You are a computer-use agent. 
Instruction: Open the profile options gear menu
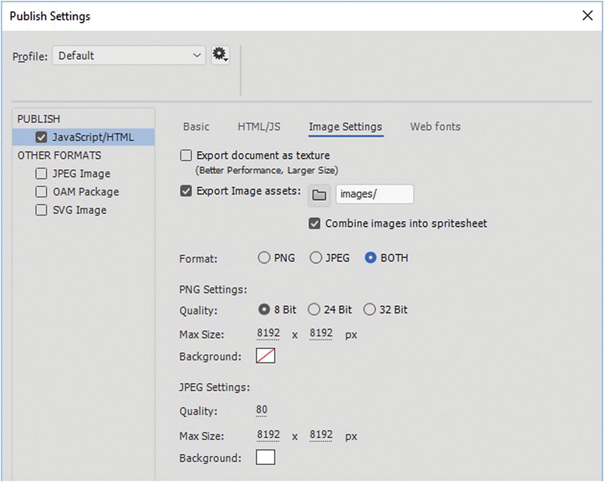(x=220, y=55)
